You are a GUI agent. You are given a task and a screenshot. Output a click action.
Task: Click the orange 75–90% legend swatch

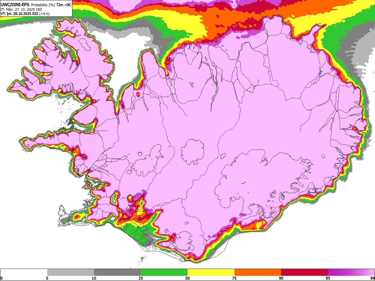258,273
